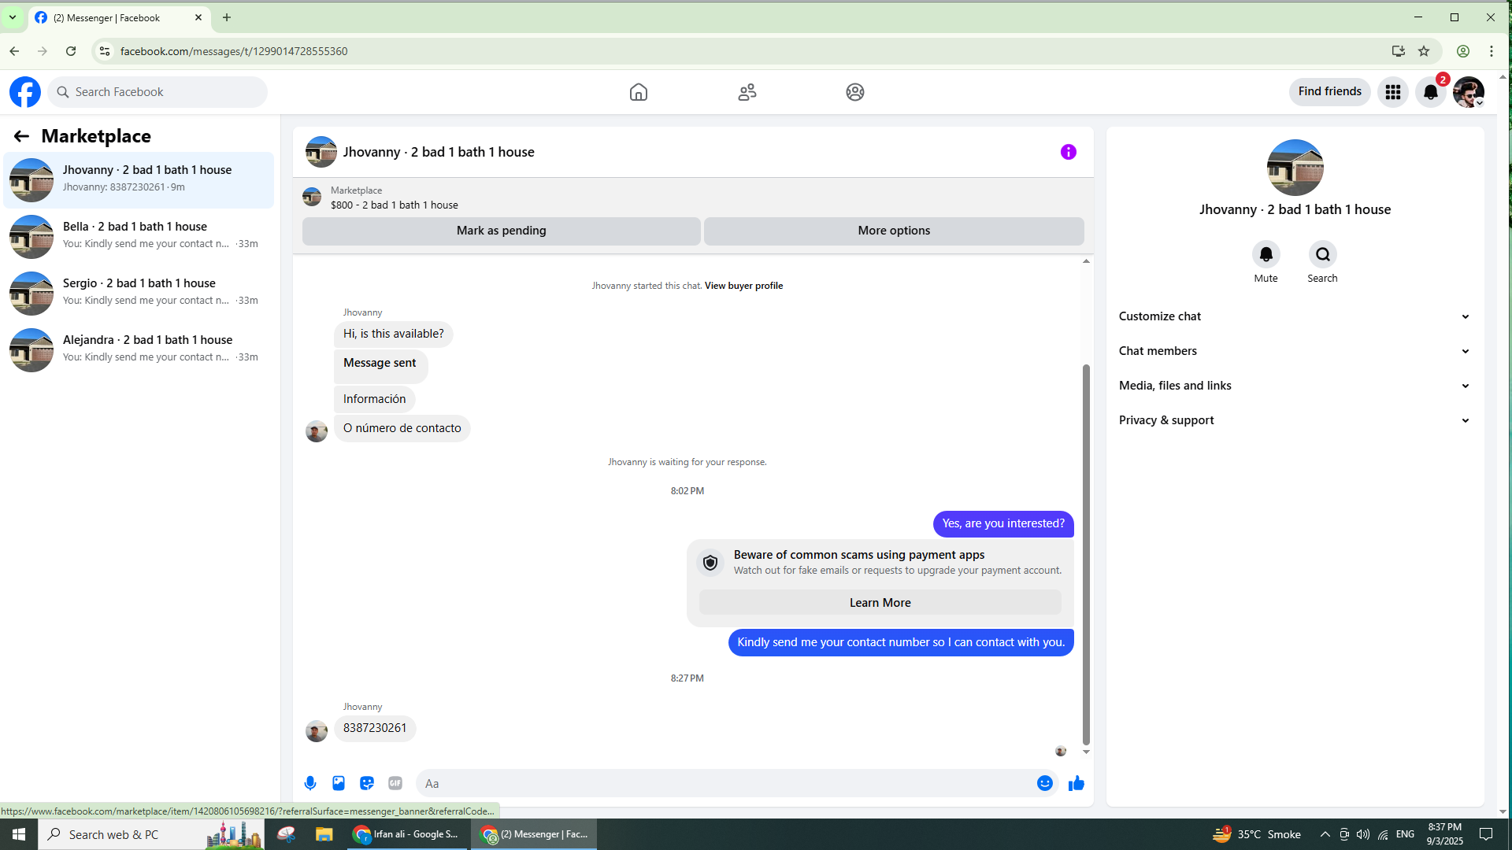Screen dimensions: 1512x850
Task: Search in conversation using magnifier icon
Action: point(1323,254)
